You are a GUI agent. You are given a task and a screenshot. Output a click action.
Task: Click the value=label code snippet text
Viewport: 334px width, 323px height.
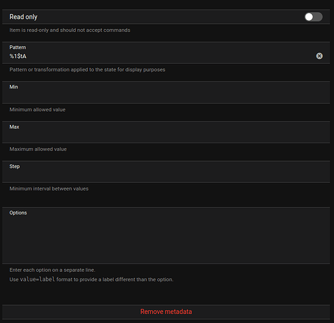pos(38,279)
